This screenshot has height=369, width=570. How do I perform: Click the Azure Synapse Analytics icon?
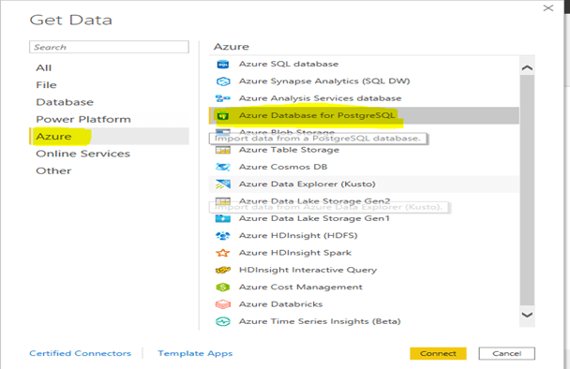(x=223, y=81)
